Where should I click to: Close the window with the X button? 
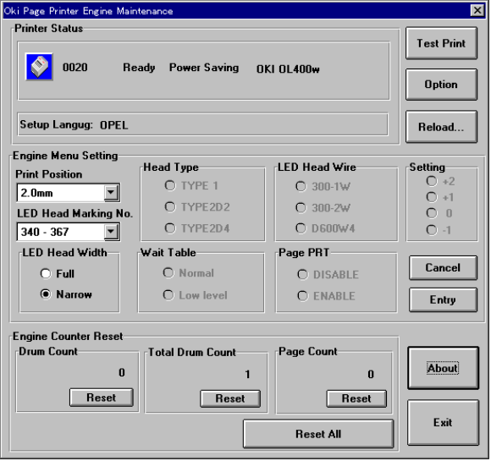[x=477, y=11]
